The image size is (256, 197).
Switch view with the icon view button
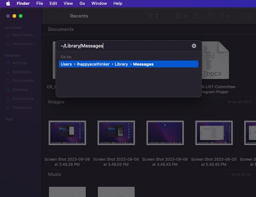(150, 16)
